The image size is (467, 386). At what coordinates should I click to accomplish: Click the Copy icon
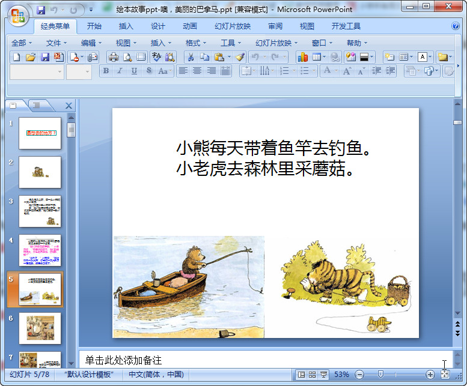click(204, 57)
